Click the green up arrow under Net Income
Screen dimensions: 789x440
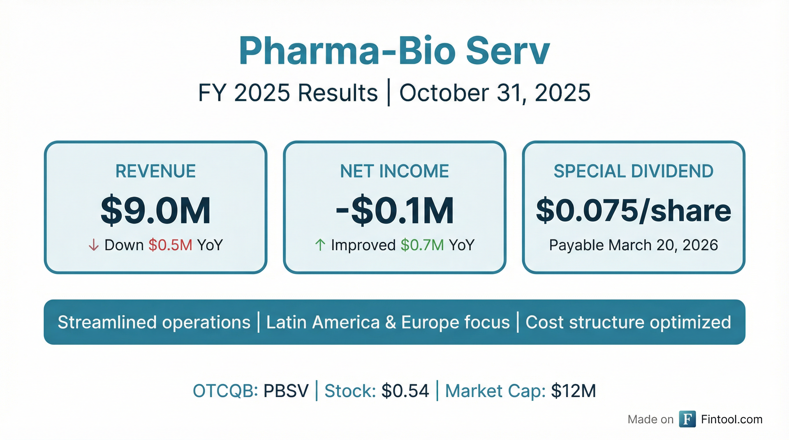pos(320,245)
